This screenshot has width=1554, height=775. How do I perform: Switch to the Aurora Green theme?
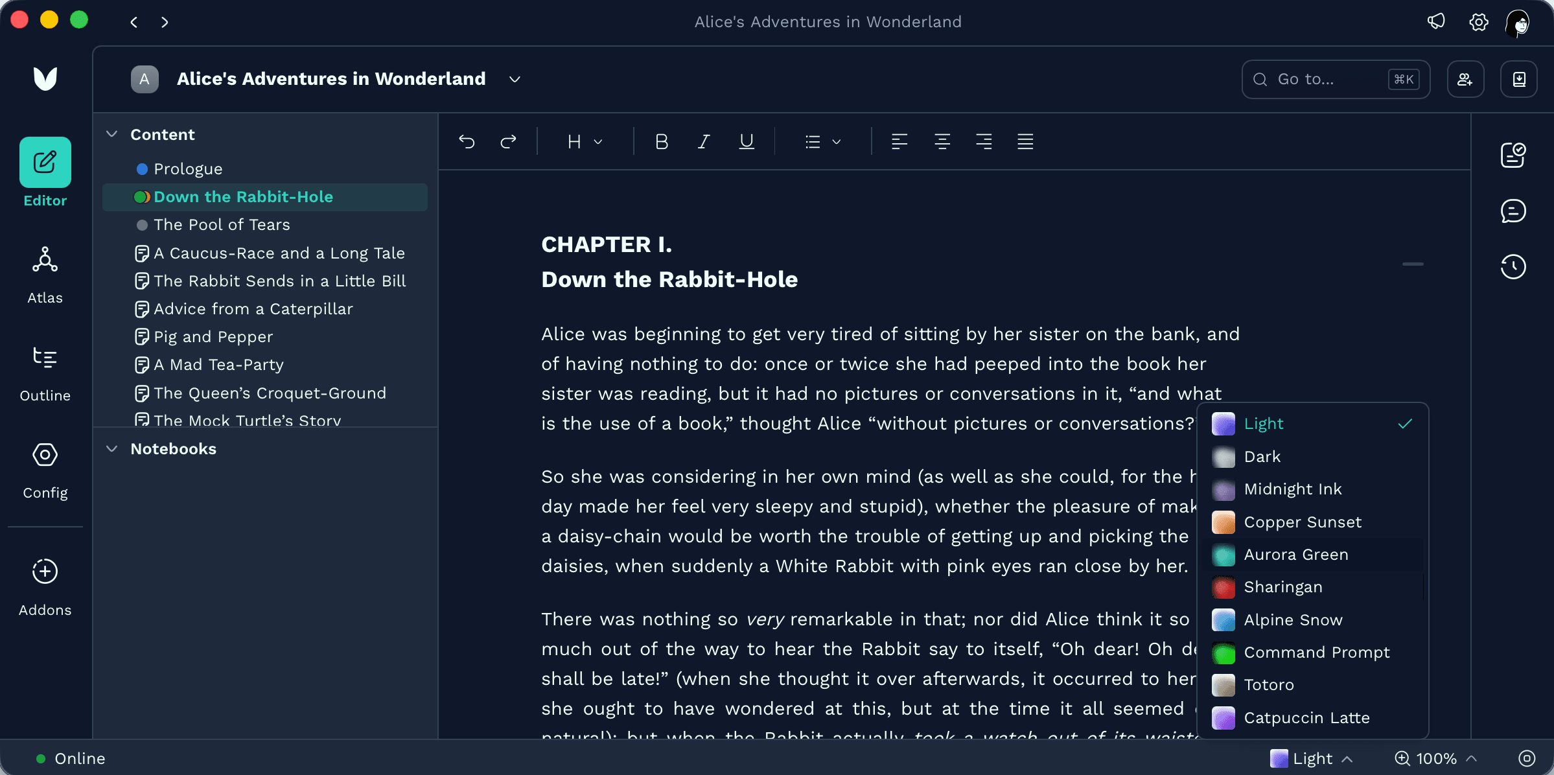pos(1312,555)
